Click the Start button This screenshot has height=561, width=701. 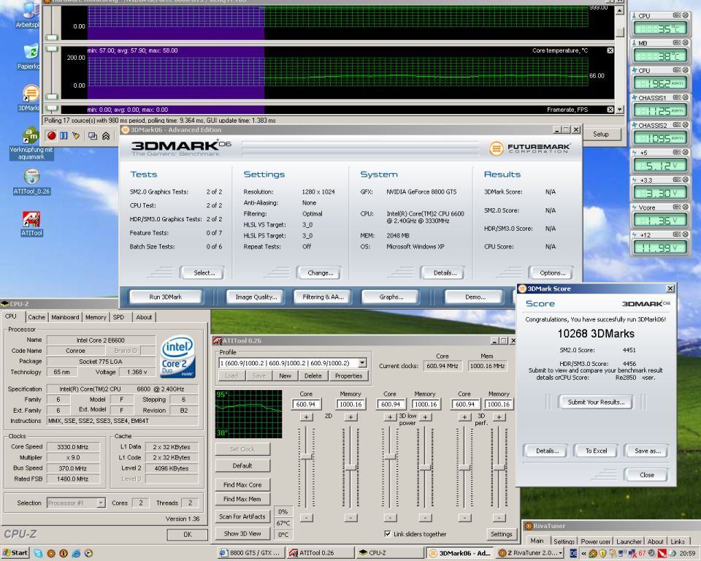15,553
